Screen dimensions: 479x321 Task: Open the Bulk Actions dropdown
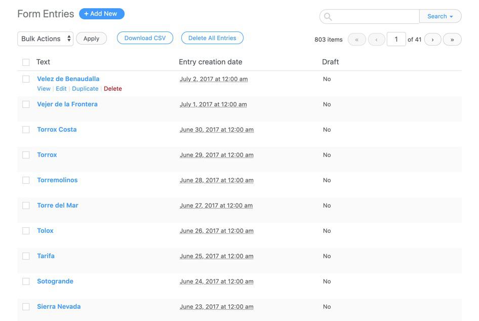46,38
